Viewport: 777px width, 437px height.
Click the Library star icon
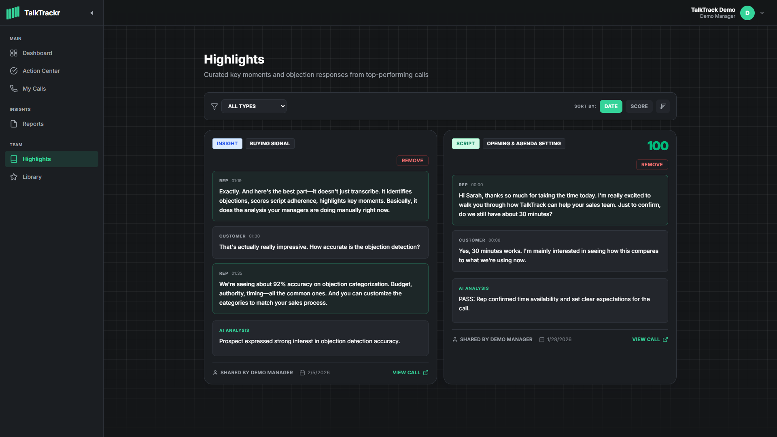coord(14,177)
